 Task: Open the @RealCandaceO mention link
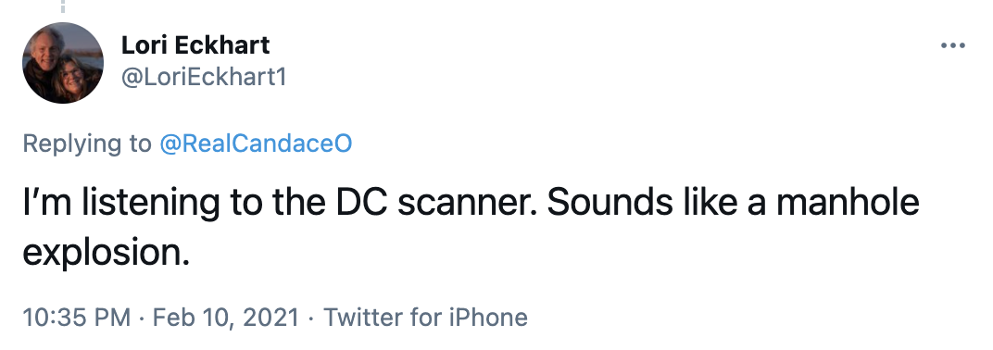coord(256,144)
